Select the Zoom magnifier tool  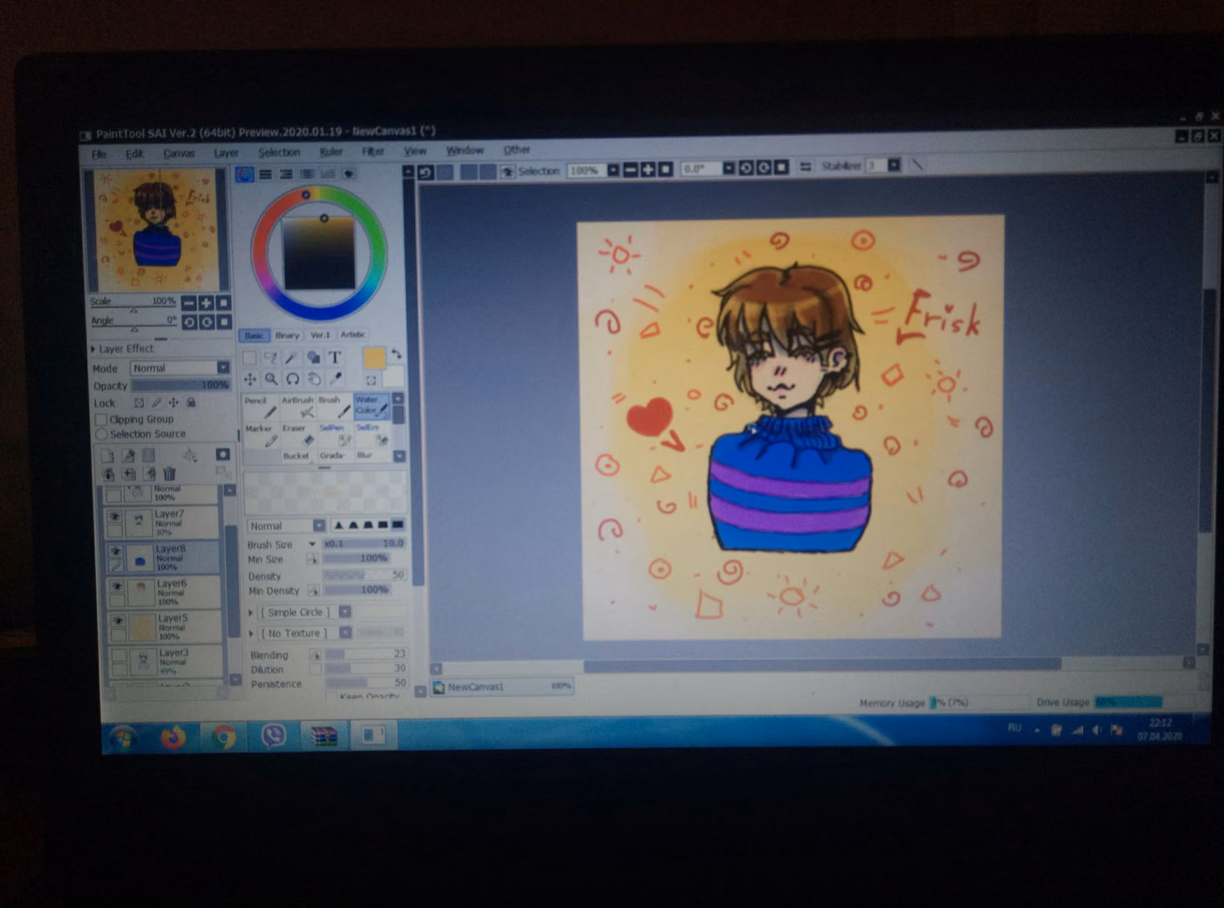pos(272,379)
